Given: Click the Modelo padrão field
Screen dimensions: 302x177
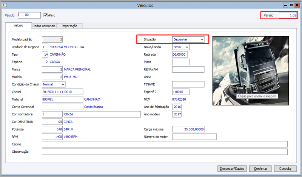Looking at the screenshot, I should [52, 39].
